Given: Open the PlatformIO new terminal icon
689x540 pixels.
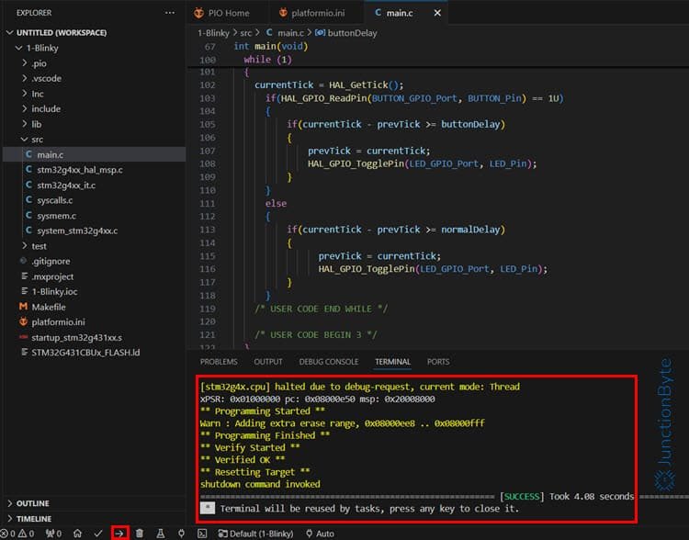Looking at the screenshot, I should tap(202, 534).
